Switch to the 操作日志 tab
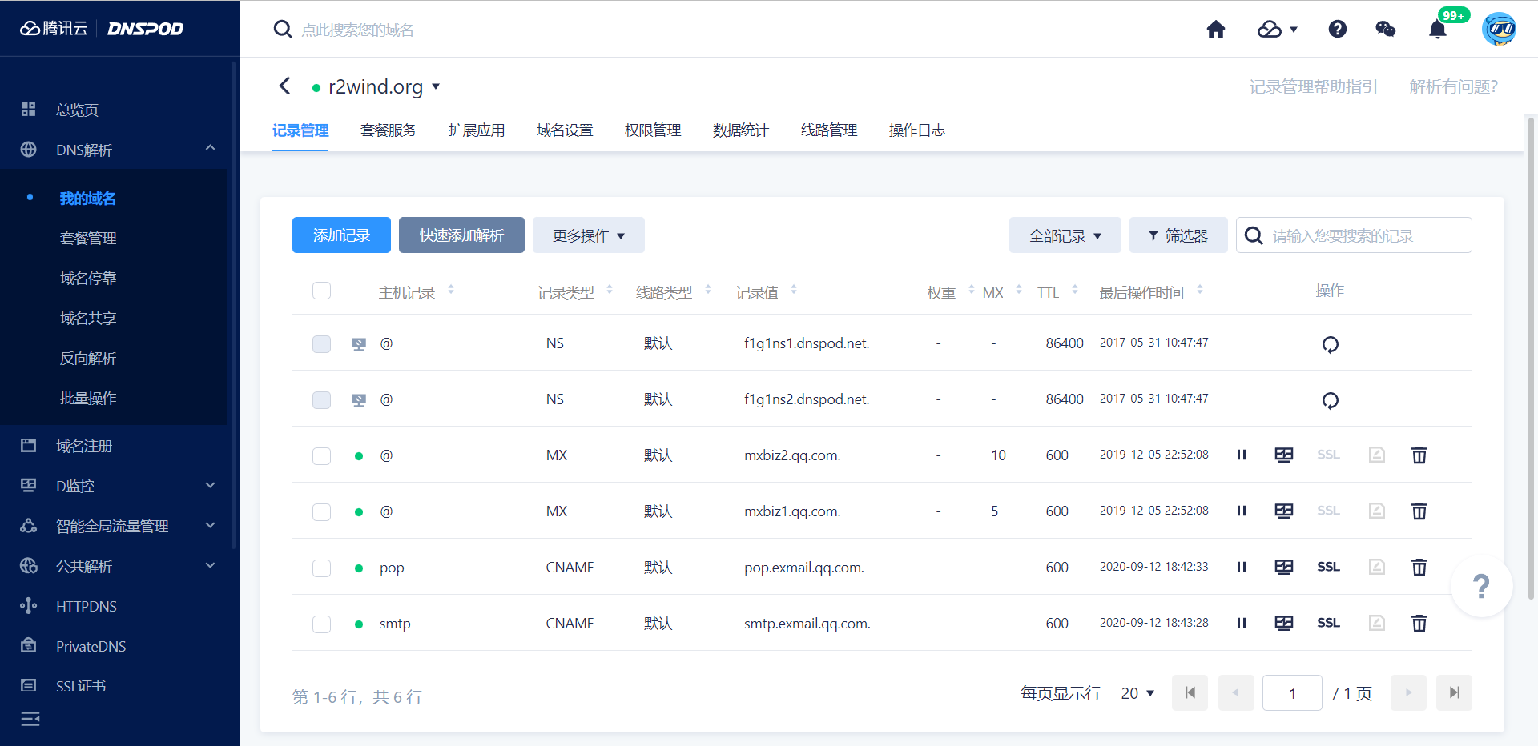The image size is (1538, 746). (x=917, y=130)
